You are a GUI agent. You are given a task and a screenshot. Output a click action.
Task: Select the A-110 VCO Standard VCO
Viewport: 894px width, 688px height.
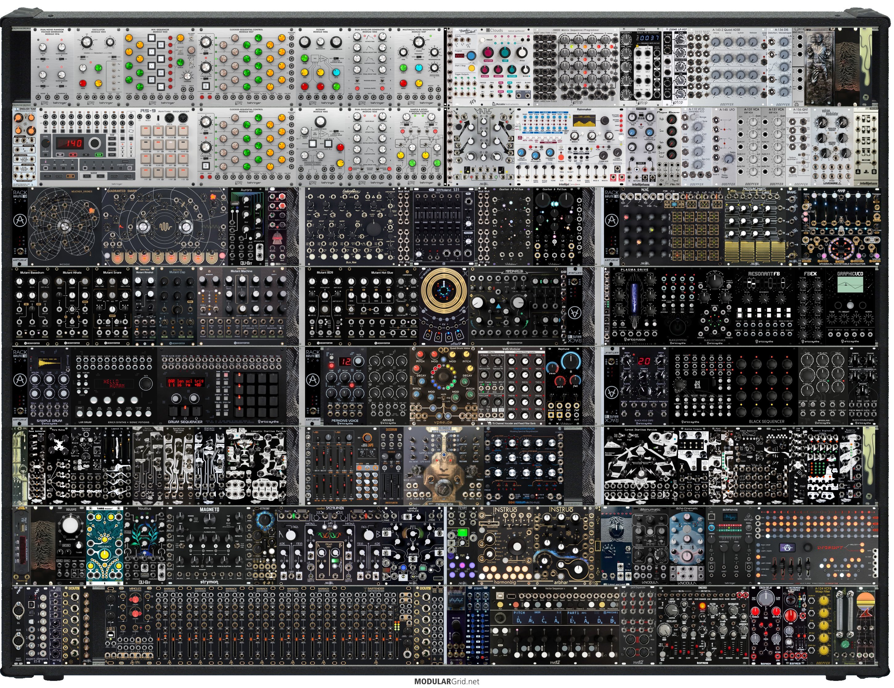click(x=696, y=147)
